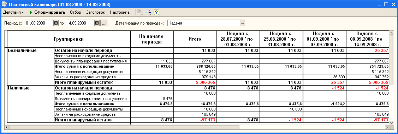Click into the start date field 01.08.2008
The image size is (398, 134).
click(39, 23)
